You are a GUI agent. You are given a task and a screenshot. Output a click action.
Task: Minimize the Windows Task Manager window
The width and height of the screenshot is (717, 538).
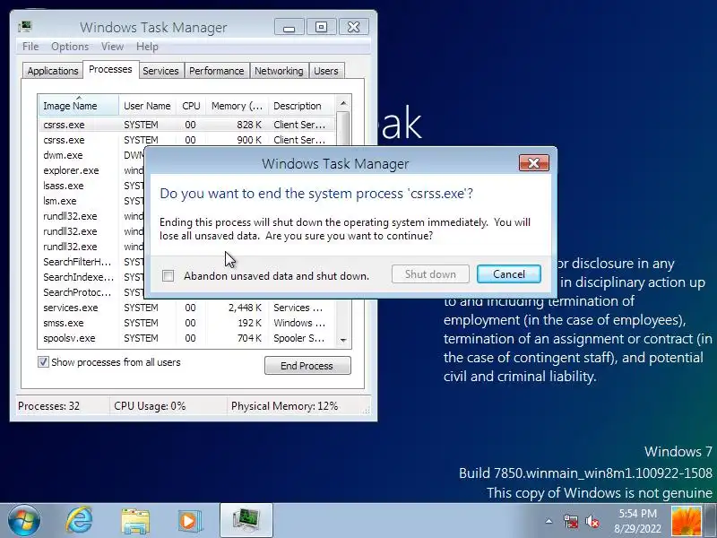point(289,27)
